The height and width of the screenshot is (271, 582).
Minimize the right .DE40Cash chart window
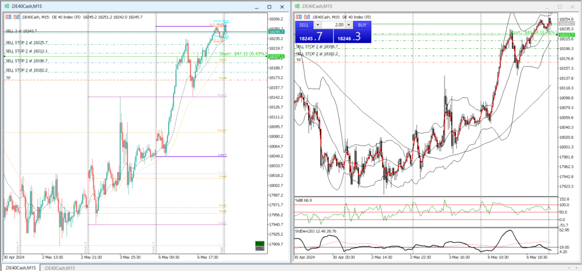[x=547, y=7]
